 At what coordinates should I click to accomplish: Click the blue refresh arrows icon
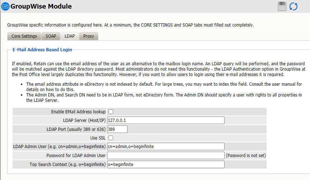click(x=293, y=6)
